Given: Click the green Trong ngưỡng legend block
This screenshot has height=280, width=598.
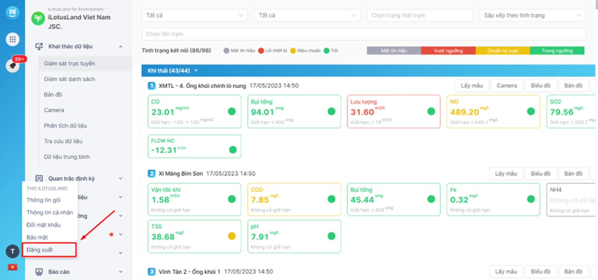Looking at the screenshot, I should pyautogui.click(x=557, y=51).
